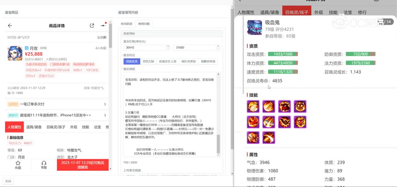Increase the 31000 price with plus stepper

[218, 46]
